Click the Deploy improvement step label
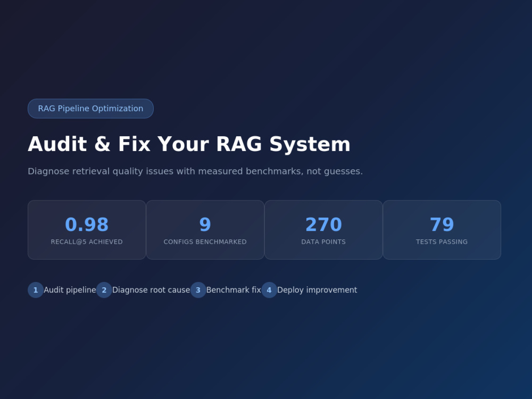The width and height of the screenshot is (532, 399). 317,290
